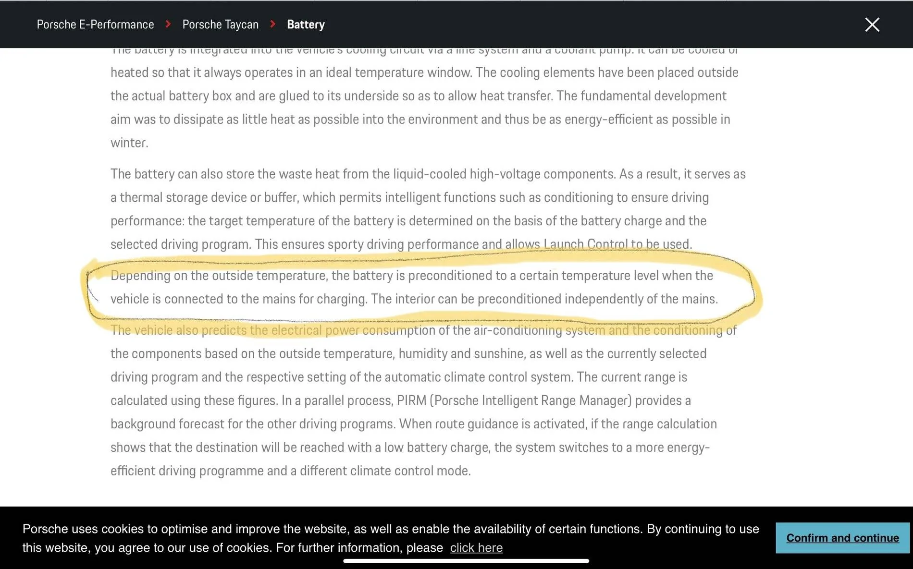Tap the home indicator bar at bottom
Screen dimensions: 913x569
click(466, 561)
